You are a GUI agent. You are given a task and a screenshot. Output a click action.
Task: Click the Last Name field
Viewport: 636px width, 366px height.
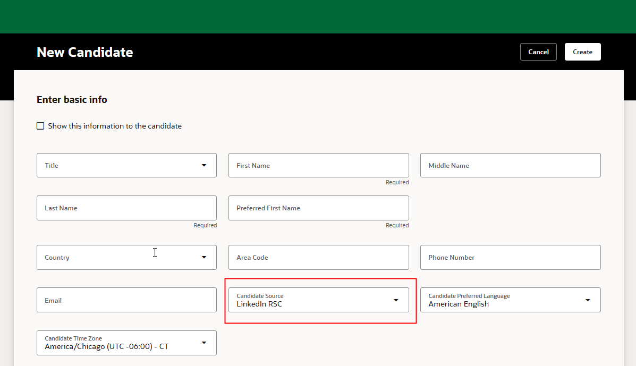[x=126, y=208]
